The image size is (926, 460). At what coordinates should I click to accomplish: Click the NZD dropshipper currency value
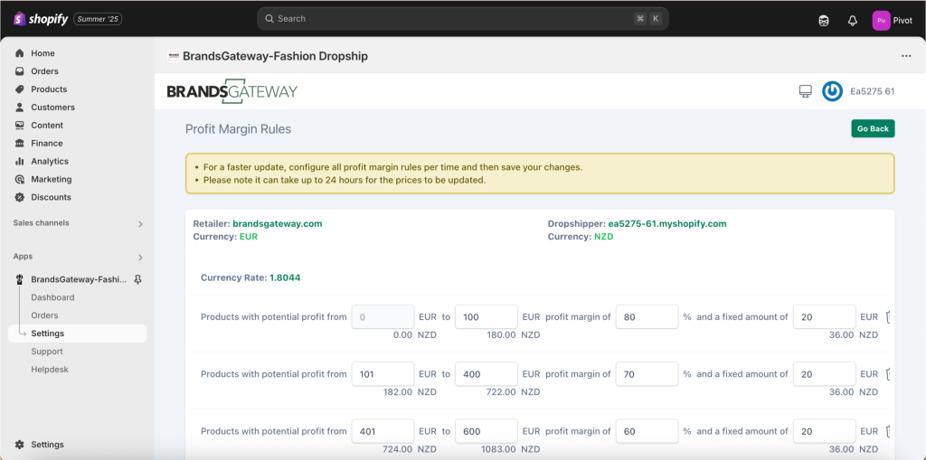click(x=603, y=237)
